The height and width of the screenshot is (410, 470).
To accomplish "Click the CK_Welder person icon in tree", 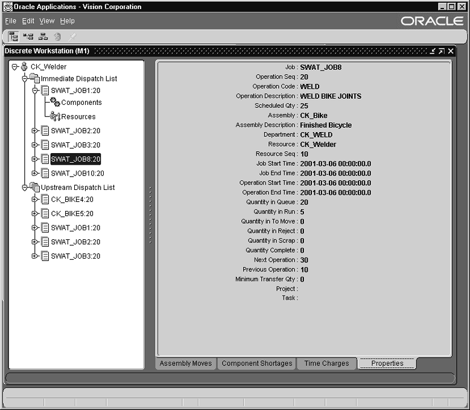I will (x=24, y=66).
